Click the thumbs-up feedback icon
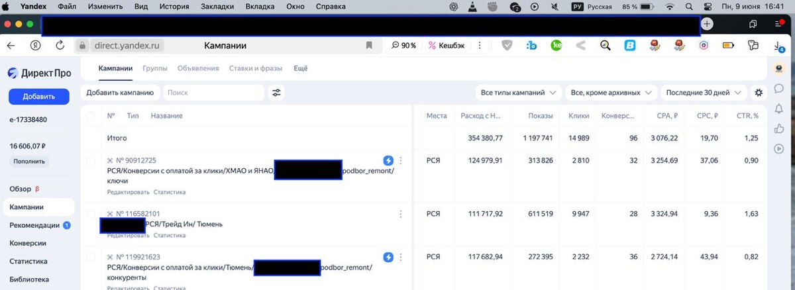Viewport: 795px width, 290px height. click(779, 128)
